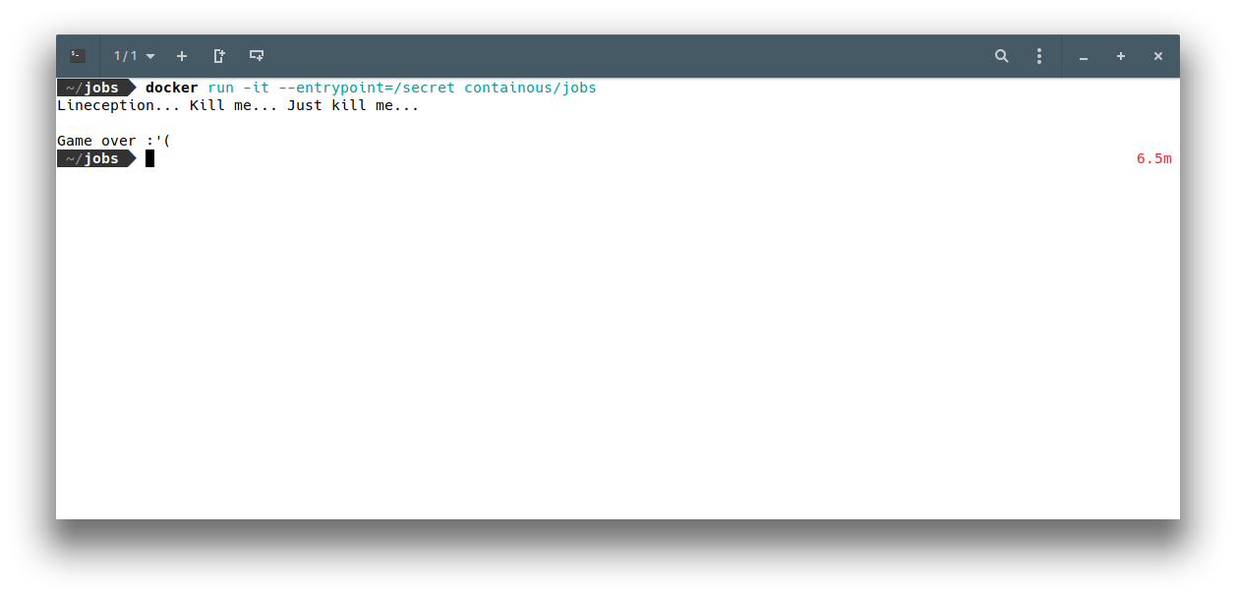Click the docker command word
This screenshot has height=597, width=1236.
[172, 88]
